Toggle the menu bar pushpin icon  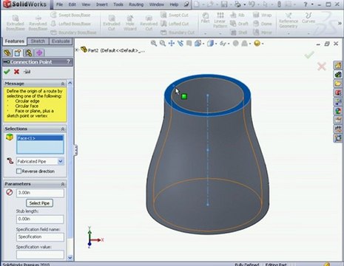[186, 4]
